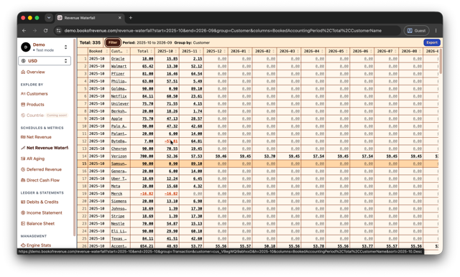
Task: Open the Walmart customer link
Action: click(x=119, y=67)
